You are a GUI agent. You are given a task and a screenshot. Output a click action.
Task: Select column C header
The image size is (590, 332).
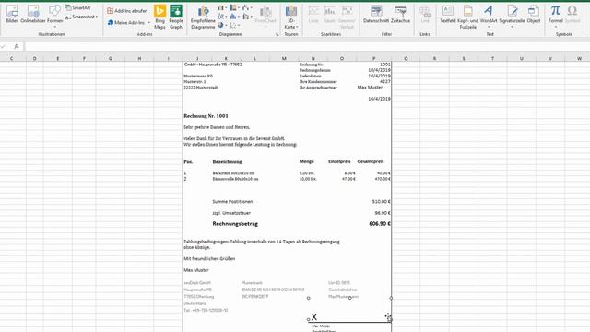12,58
